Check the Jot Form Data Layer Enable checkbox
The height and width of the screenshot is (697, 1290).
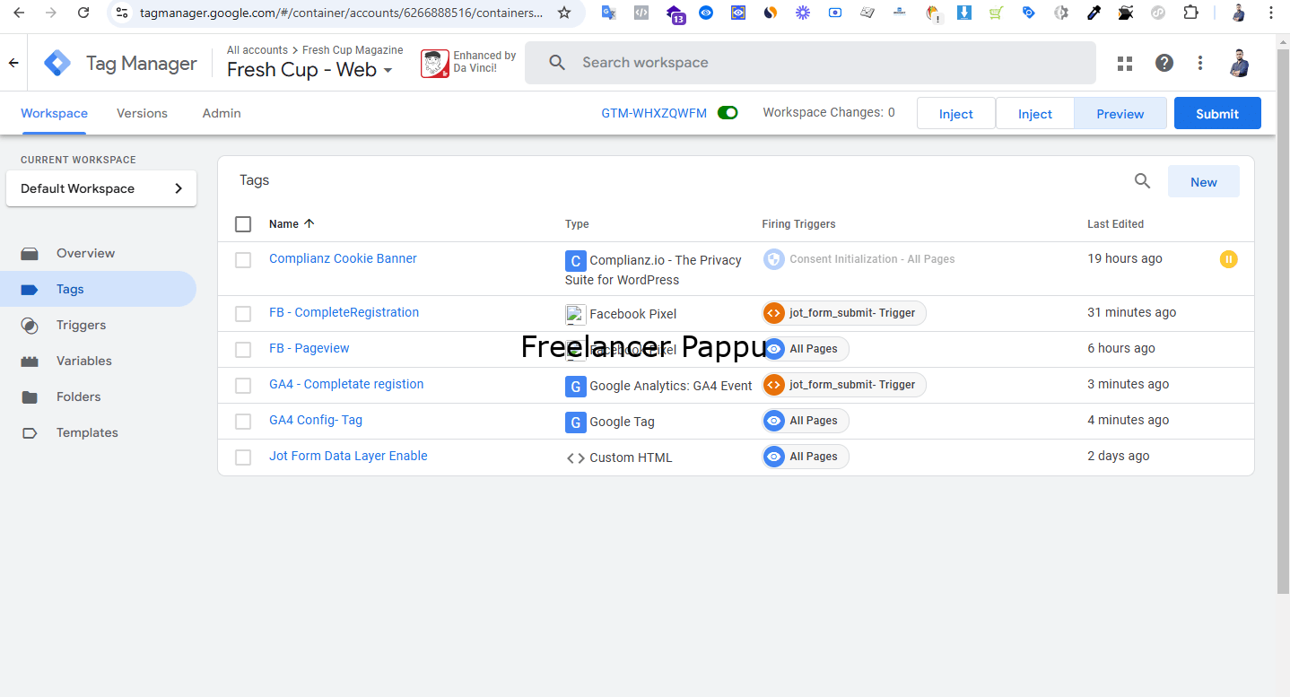pyautogui.click(x=243, y=457)
